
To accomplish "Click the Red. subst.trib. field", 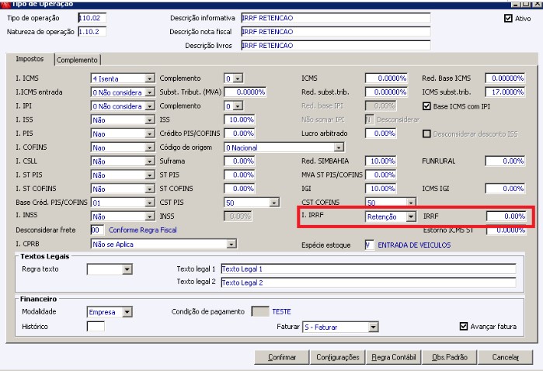I will click(x=386, y=92).
